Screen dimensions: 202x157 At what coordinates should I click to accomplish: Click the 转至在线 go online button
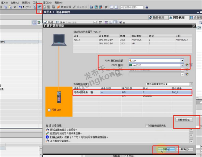click(x=64, y=7)
